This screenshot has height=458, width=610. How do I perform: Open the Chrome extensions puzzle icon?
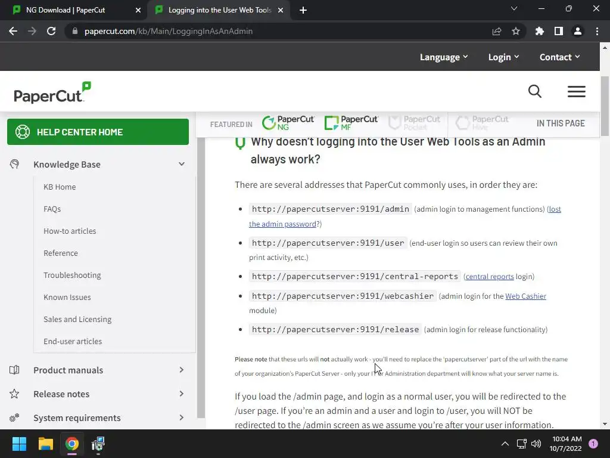coord(540,31)
